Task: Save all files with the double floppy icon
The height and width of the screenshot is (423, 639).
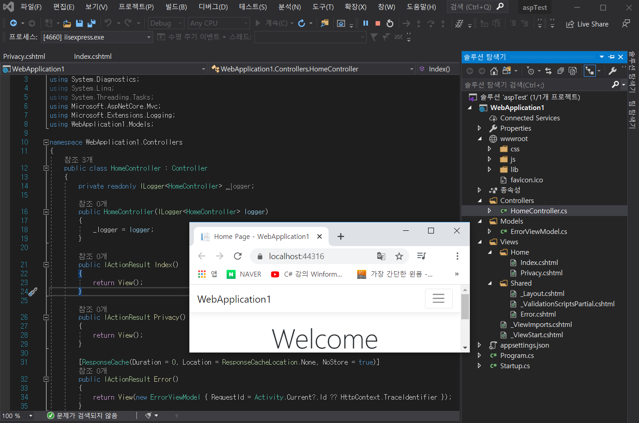Action: [x=92, y=23]
